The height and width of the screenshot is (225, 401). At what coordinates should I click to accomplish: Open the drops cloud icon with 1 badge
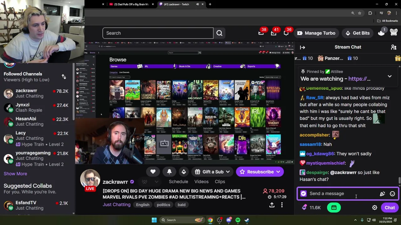pos(381,33)
